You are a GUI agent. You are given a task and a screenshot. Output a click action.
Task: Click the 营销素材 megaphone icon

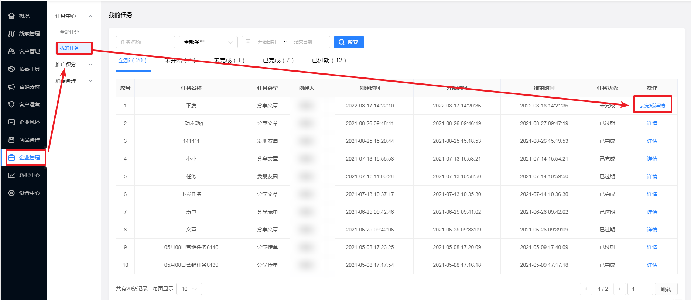click(x=11, y=87)
